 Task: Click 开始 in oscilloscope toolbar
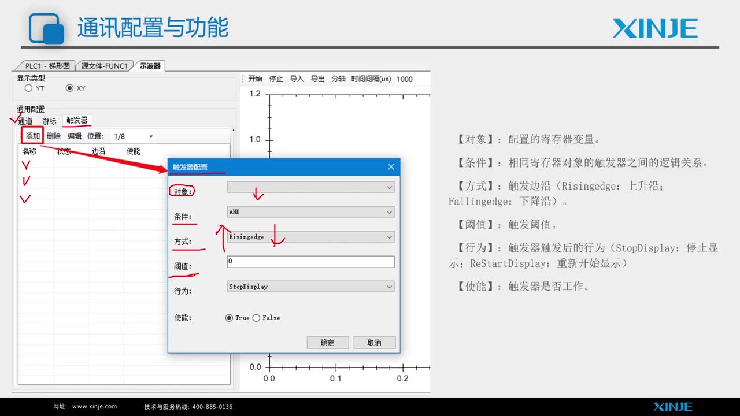255,79
